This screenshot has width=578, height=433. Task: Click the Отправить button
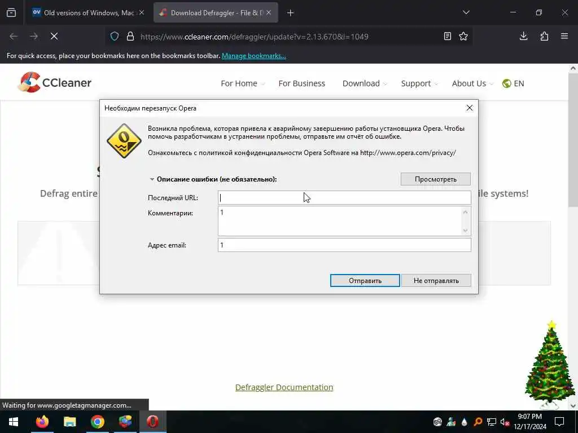pyautogui.click(x=365, y=281)
